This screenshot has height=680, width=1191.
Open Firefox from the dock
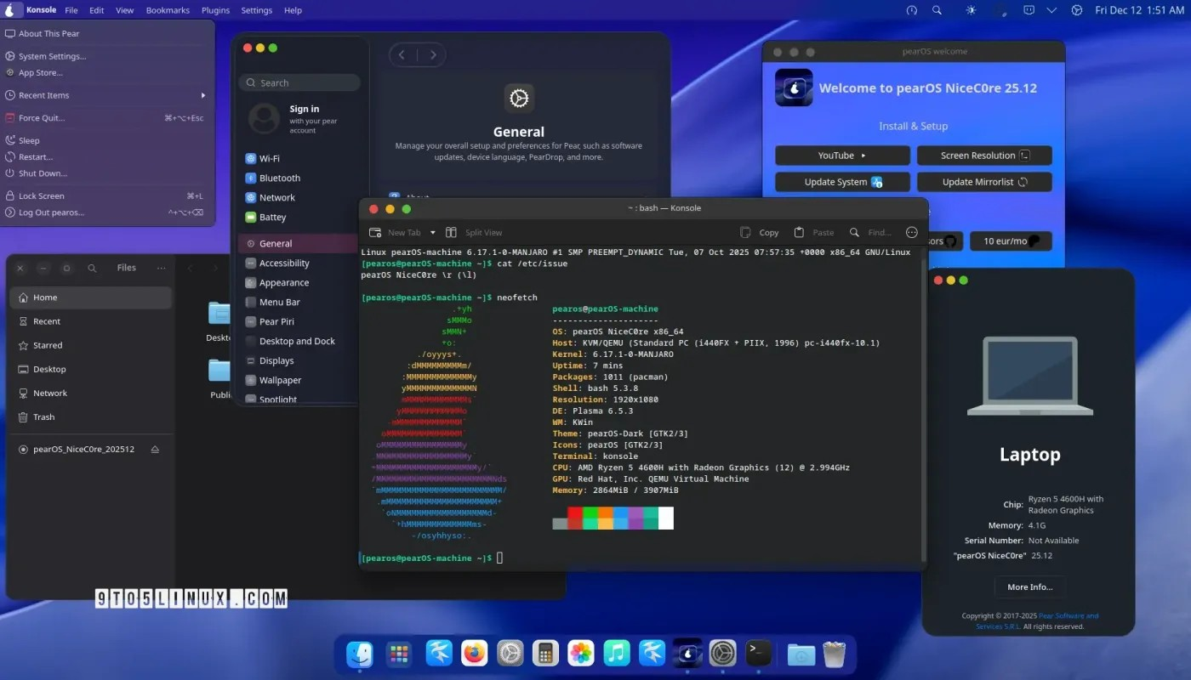pos(475,653)
